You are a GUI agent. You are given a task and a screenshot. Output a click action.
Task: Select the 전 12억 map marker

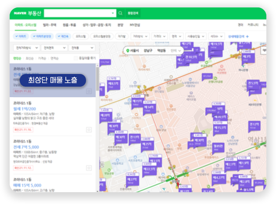coord(254,126)
